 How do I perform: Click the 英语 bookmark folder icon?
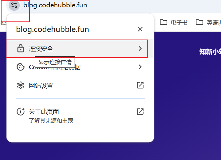pyautogui.click(x=200, y=22)
